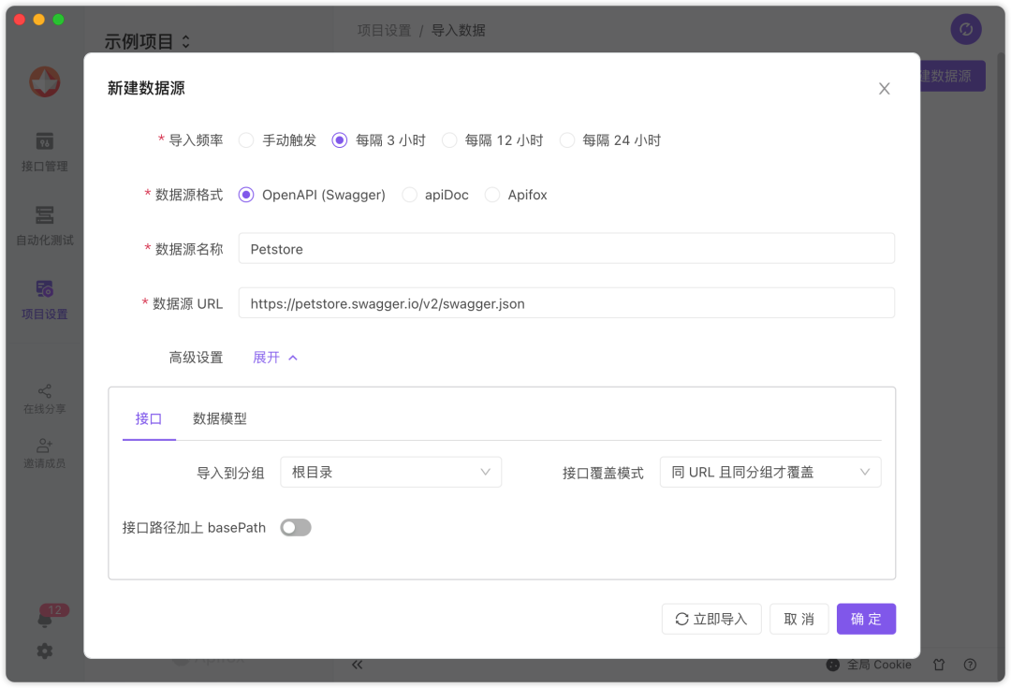Open the 导入到分组 根目录 dropdown
The width and height of the screenshot is (1011, 688).
390,472
